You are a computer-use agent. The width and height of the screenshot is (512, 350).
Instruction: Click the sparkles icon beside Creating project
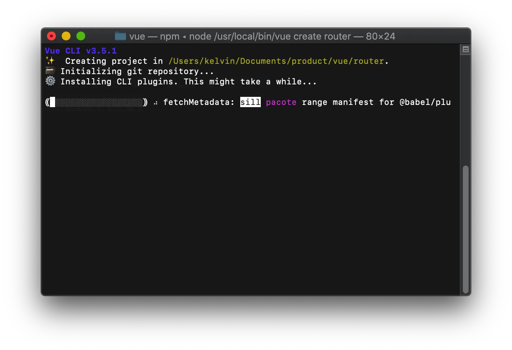50,61
